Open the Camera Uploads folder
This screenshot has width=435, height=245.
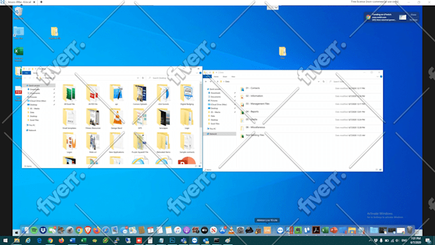(140, 95)
